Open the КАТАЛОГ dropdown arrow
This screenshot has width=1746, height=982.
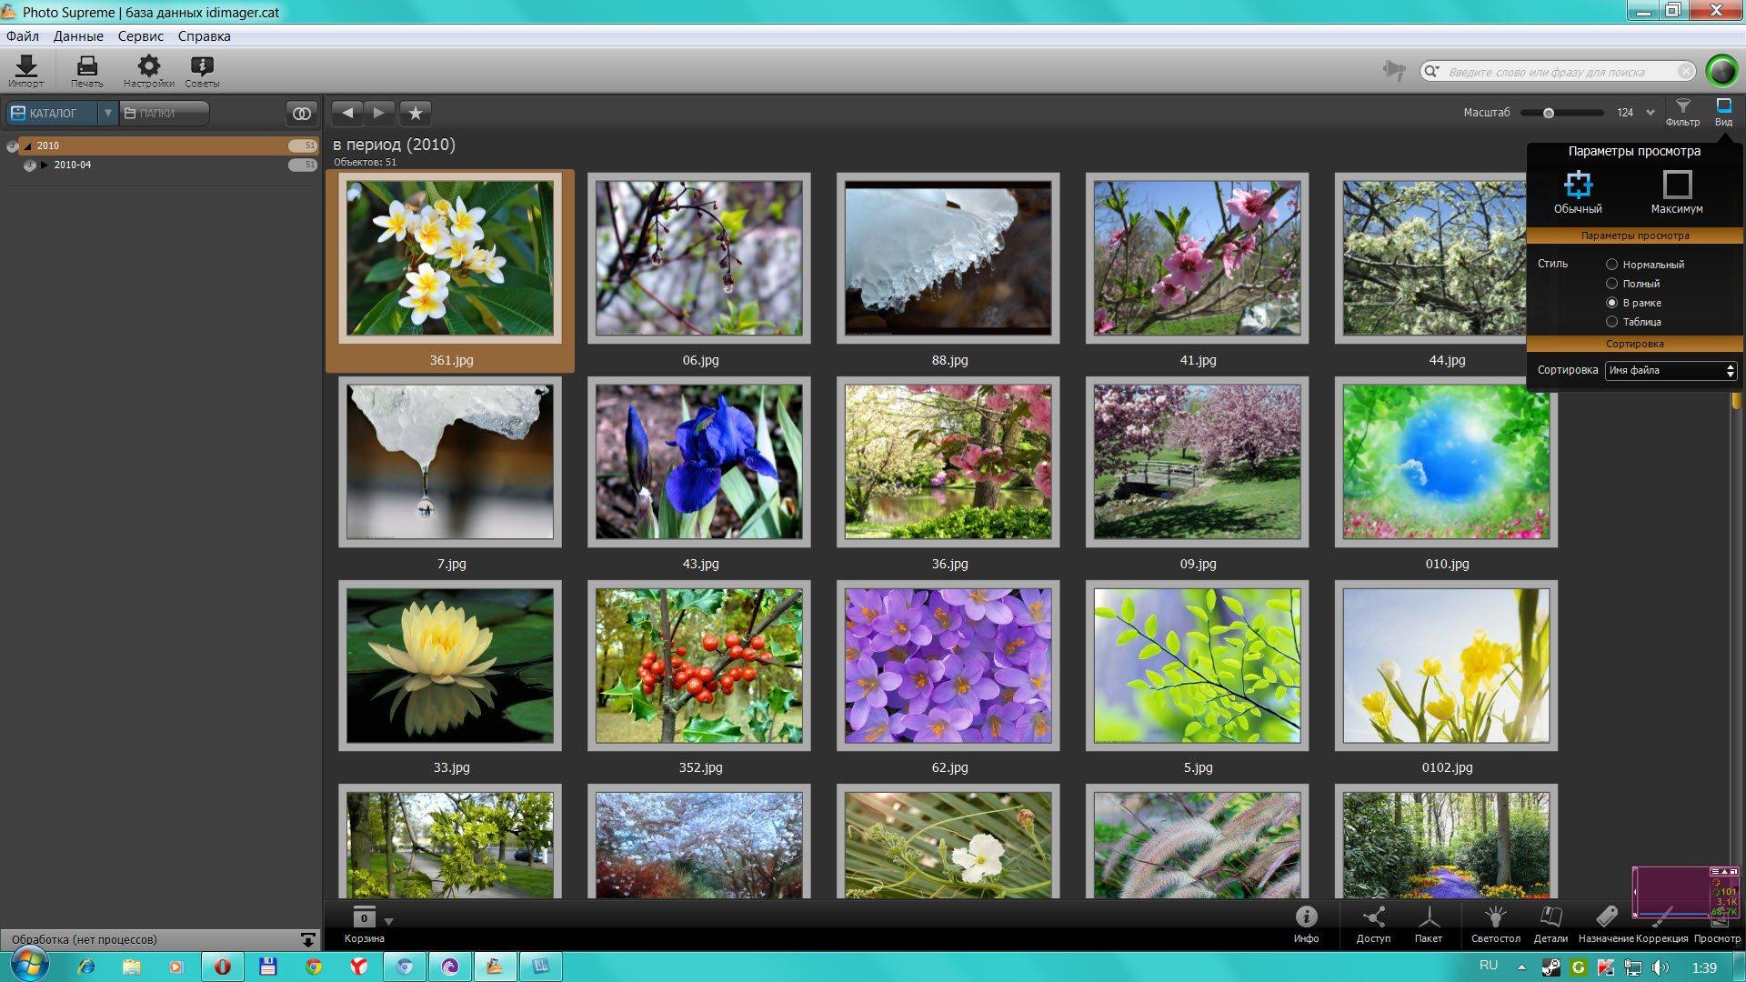click(108, 113)
